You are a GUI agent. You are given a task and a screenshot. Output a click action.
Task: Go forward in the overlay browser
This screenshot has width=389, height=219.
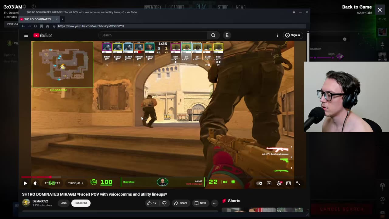tap(29, 26)
